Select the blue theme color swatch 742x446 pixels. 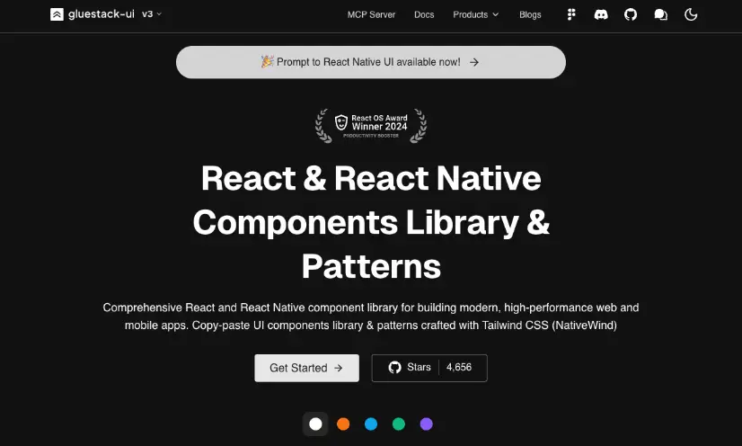click(x=371, y=424)
